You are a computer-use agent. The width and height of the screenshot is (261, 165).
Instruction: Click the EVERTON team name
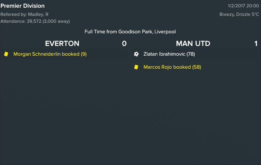click(x=62, y=43)
